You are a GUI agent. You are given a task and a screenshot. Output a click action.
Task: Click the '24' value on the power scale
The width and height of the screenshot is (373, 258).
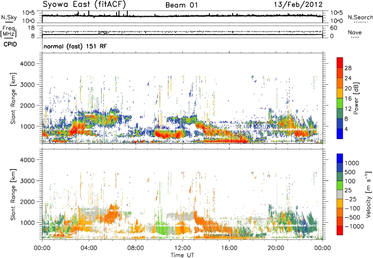(x=348, y=78)
